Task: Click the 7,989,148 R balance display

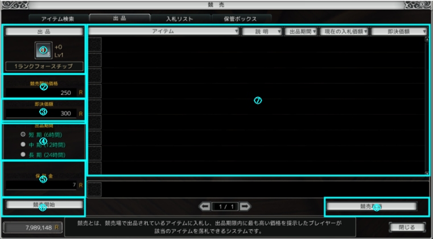Action: point(32,228)
